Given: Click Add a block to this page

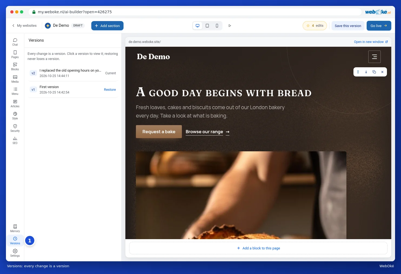Looking at the screenshot, I should pos(258,248).
